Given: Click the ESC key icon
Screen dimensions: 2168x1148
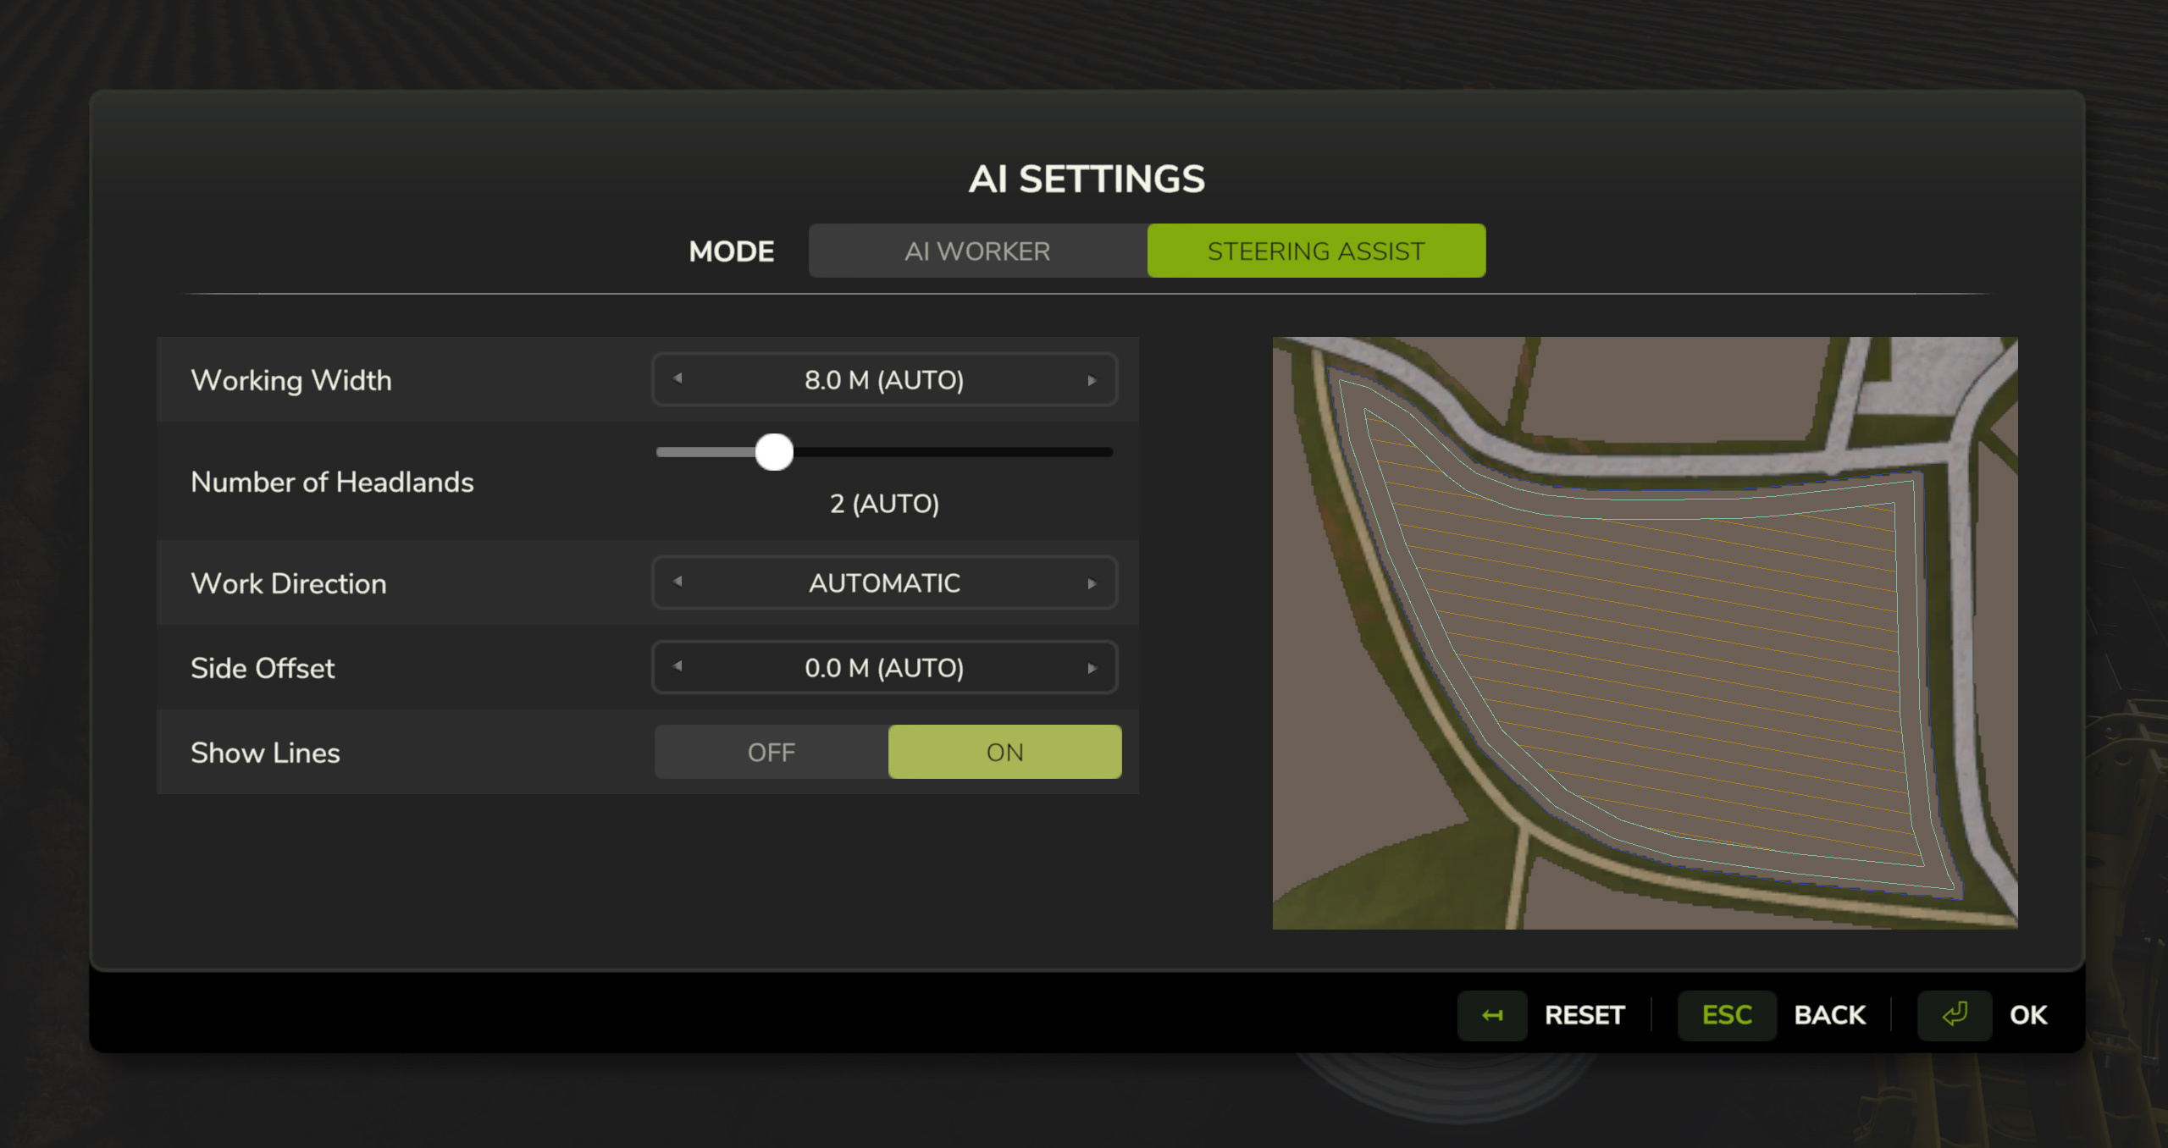Looking at the screenshot, I should 1727,1015.
